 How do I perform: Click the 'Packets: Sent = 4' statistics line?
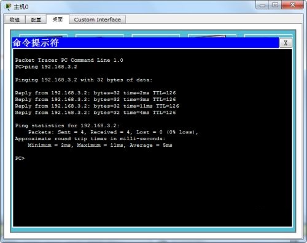pyautogui.click(x=113, y=132)
